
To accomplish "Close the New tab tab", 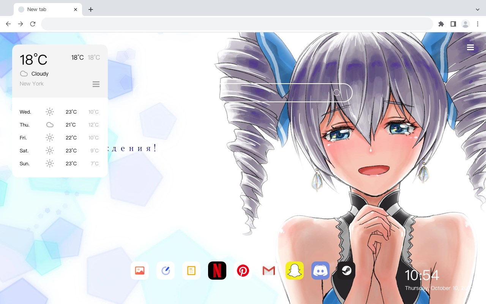I will point(76,9).
